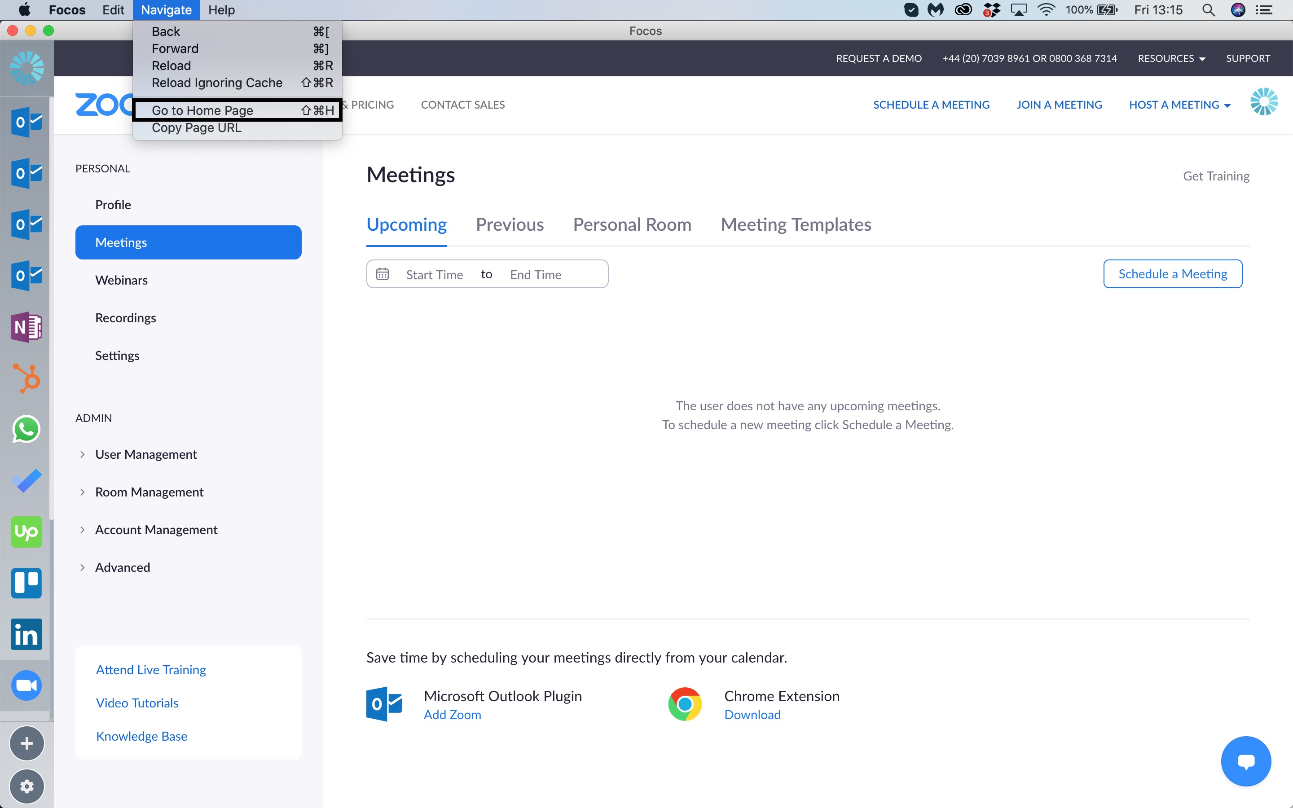The width and height of the screenshot is (1293, 808).
Task: Switch to the Previous meetings tab
Action: click(509, 224)
